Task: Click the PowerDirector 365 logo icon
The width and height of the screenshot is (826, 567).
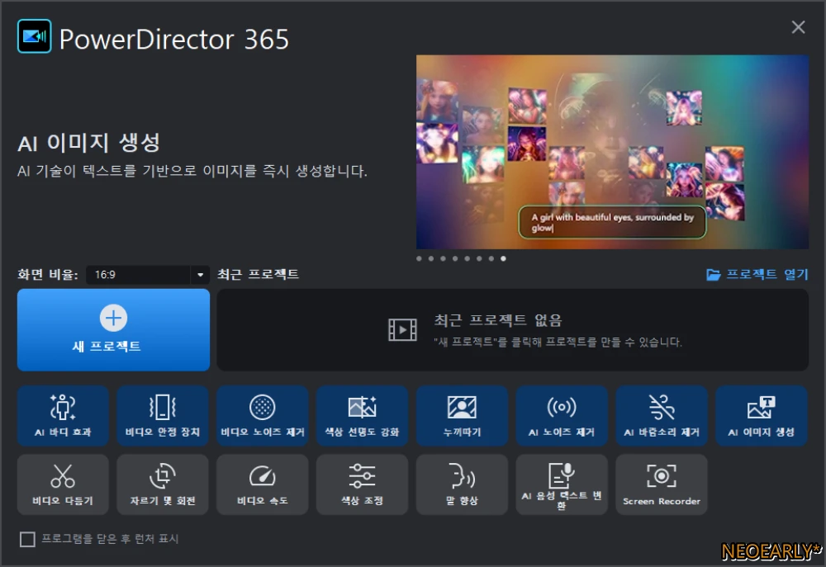Action: coord(34,36)
